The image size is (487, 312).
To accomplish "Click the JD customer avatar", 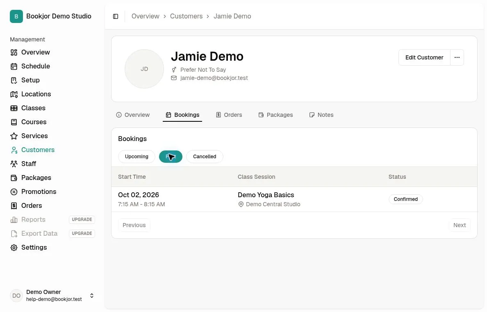I will point(144,69).
